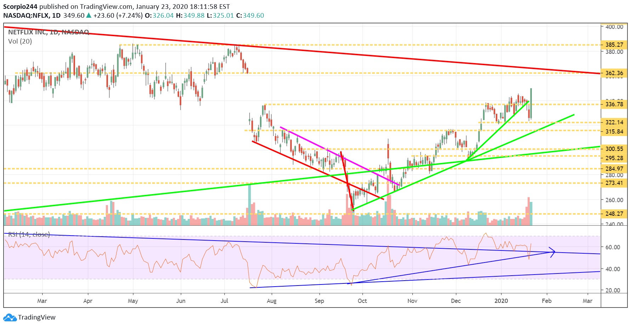Click the RSI 60.00 axis value
This screenshot has height=327, width=631.
613,247
